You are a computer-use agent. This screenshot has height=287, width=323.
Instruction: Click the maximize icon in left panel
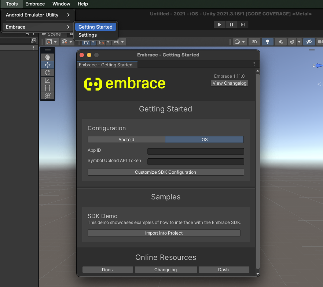pyautogui.click(x=34, y=41)
